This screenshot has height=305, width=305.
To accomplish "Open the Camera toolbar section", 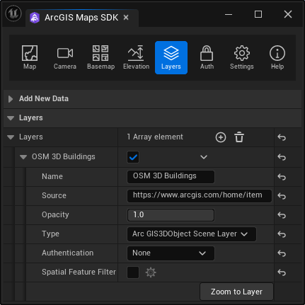I will 65,57.
